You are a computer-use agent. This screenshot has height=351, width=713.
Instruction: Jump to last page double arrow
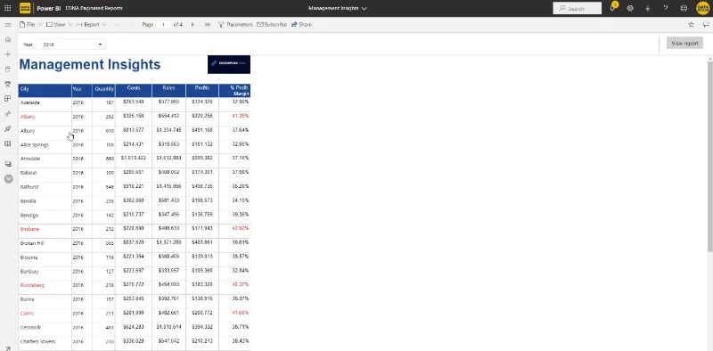click(208, 25)
